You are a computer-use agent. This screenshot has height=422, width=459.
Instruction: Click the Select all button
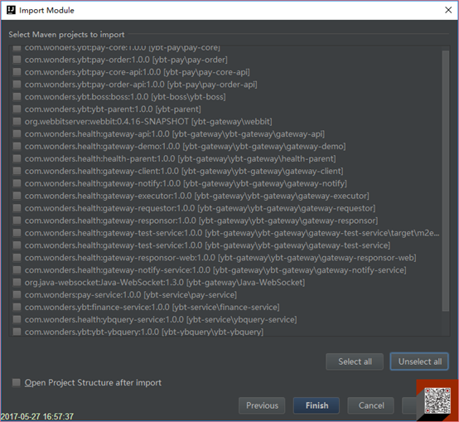355,361
